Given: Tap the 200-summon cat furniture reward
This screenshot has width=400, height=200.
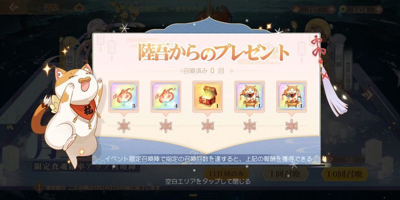Looking at the screenshot, I should pos(291,96).
